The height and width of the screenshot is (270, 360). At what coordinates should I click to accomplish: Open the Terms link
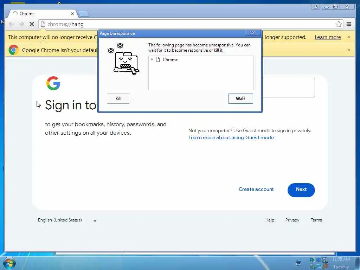(x=316, y=220)
